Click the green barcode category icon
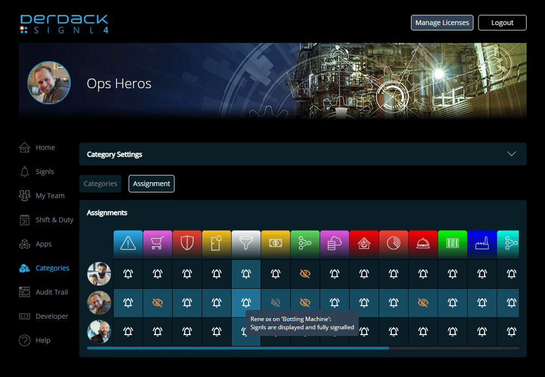Screen dimensions: 545x377 pyautogui.click(x=452, y=243)
